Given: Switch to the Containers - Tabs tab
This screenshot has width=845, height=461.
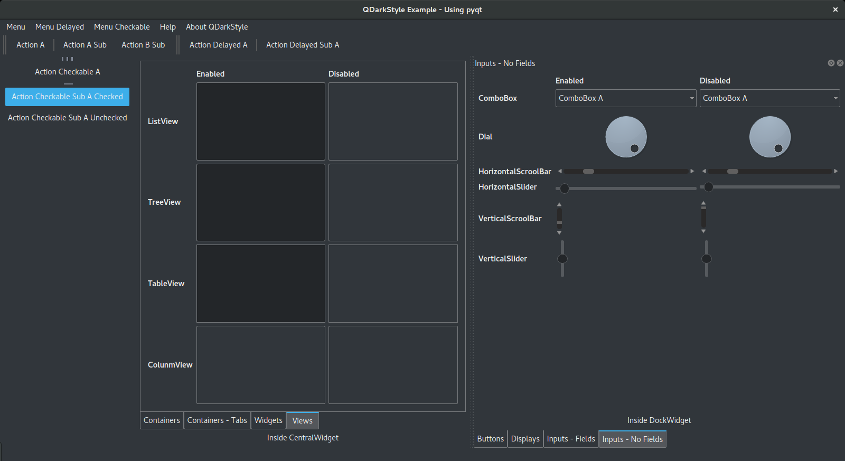Looking at the screenshot, I should click(217, 420).
